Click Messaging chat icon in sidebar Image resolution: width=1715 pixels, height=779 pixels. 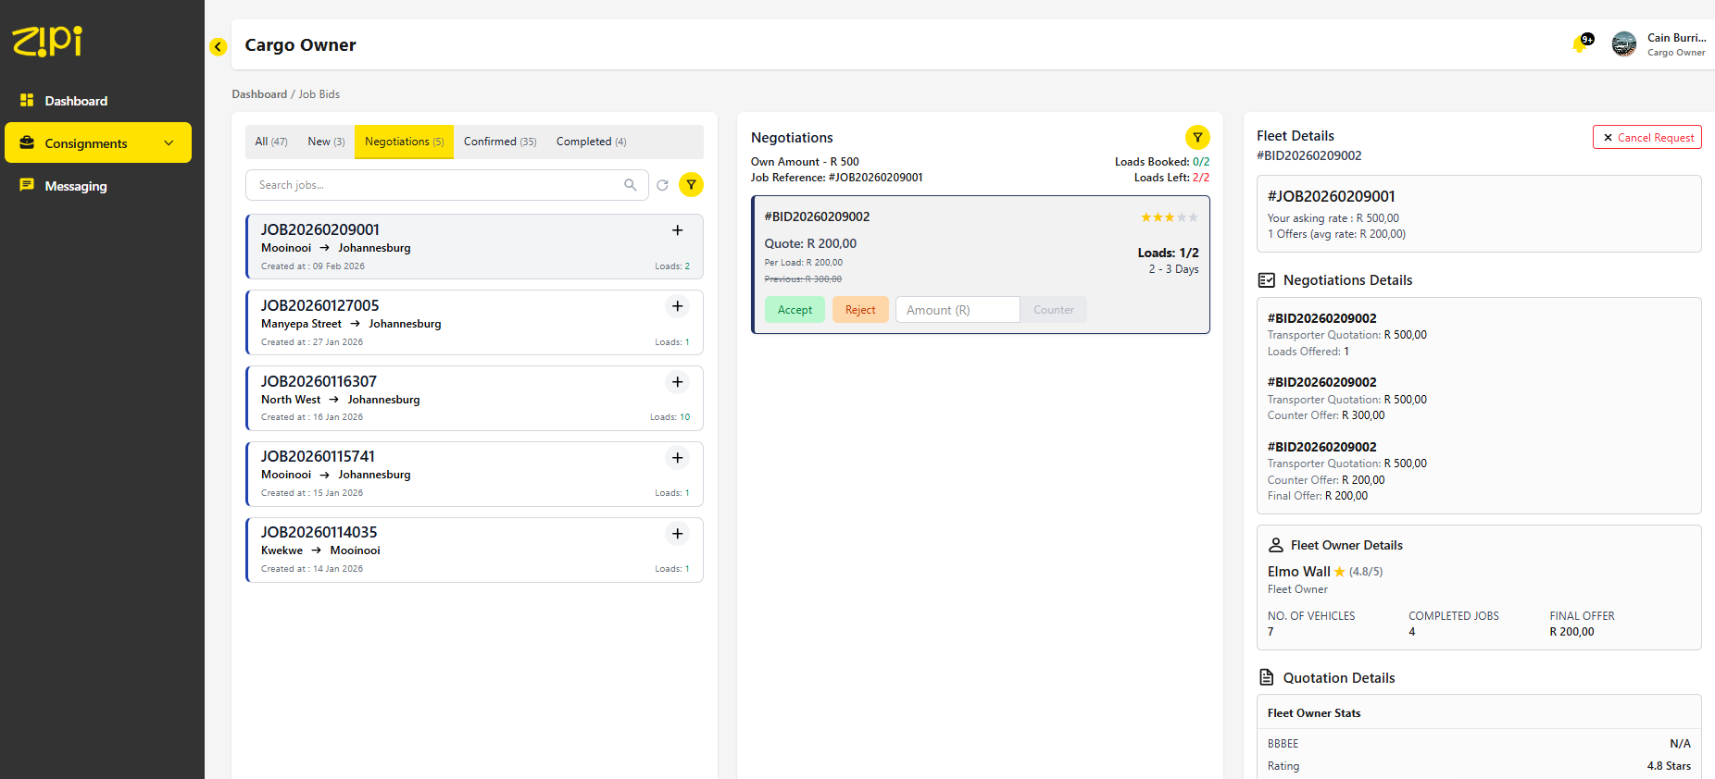(27, 185)
